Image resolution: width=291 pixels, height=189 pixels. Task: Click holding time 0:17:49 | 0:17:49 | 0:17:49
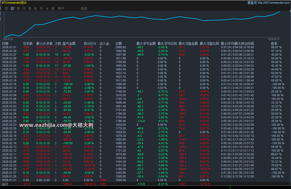pyautogui.click(x=237, y=140)
